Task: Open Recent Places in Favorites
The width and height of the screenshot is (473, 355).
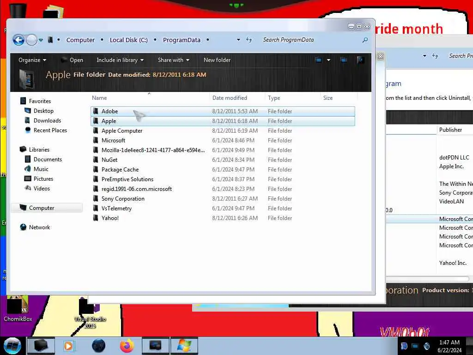Action: point(46,130)
